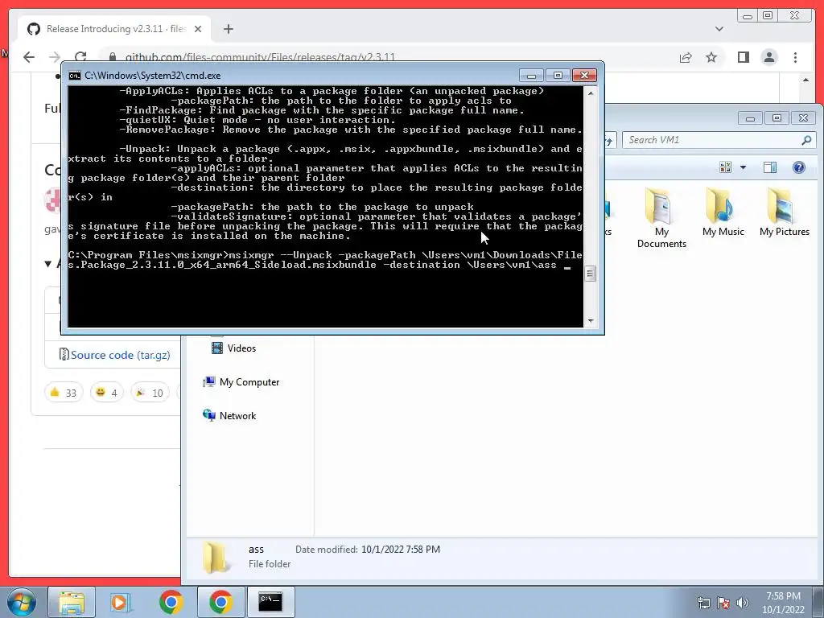Select Network in navigation pane

pos(229,416)
